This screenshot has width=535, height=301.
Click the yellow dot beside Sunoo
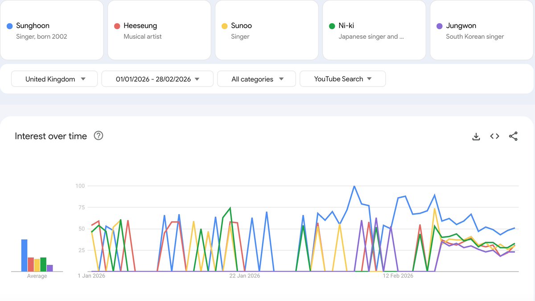tap(225, 26)
